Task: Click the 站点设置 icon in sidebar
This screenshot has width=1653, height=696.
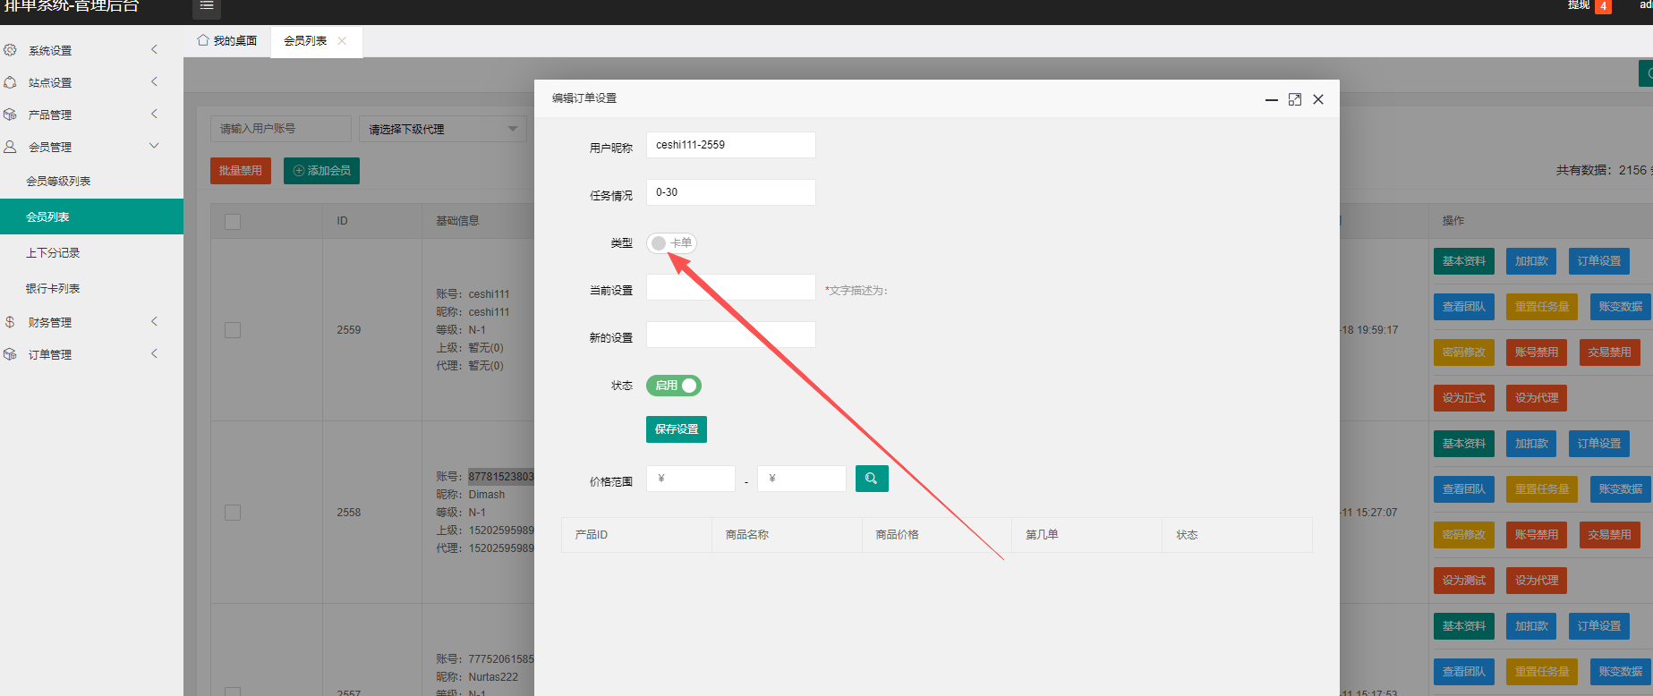Action: [x=10, y=82]
